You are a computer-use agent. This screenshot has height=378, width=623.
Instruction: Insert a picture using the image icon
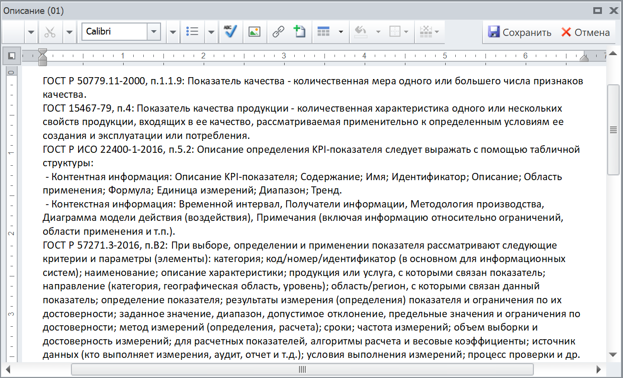click(x=254, y=32)
